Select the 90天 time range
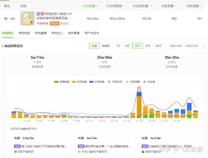 (x=148, y=46)
